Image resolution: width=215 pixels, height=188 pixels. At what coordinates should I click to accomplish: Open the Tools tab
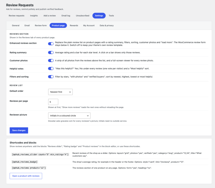(x=111, y=16)
